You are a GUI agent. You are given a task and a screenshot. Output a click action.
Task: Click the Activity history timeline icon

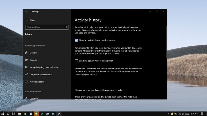(x=26, y=82)
